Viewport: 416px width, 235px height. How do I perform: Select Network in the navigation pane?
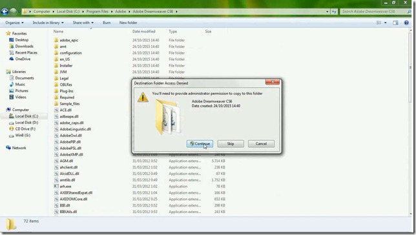(x=19, y=148)
